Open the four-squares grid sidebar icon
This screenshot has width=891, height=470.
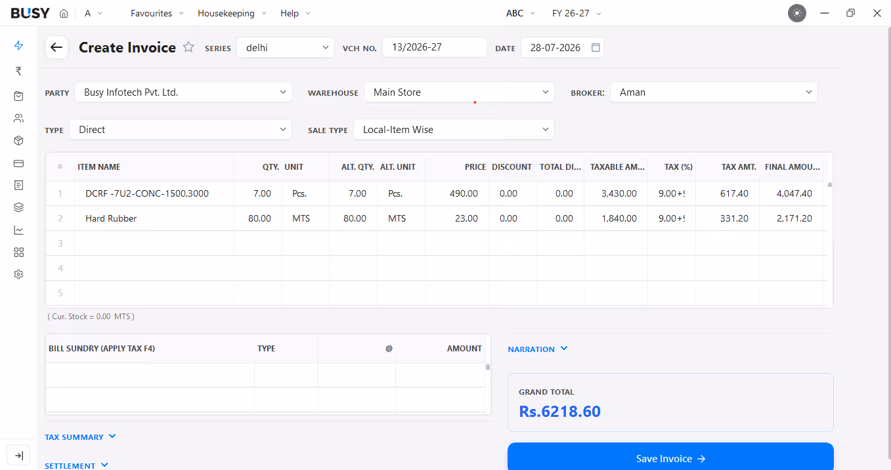coord(18,252)
